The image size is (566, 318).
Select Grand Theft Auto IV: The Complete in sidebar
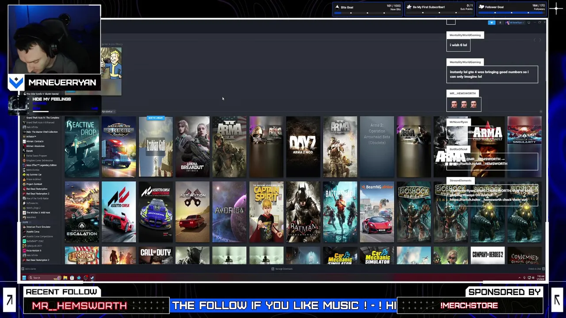click(x=41, y=117)
